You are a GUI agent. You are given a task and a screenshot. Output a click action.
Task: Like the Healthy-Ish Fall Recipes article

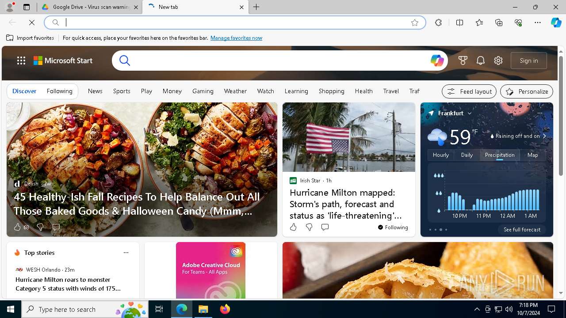coord(17,227)
